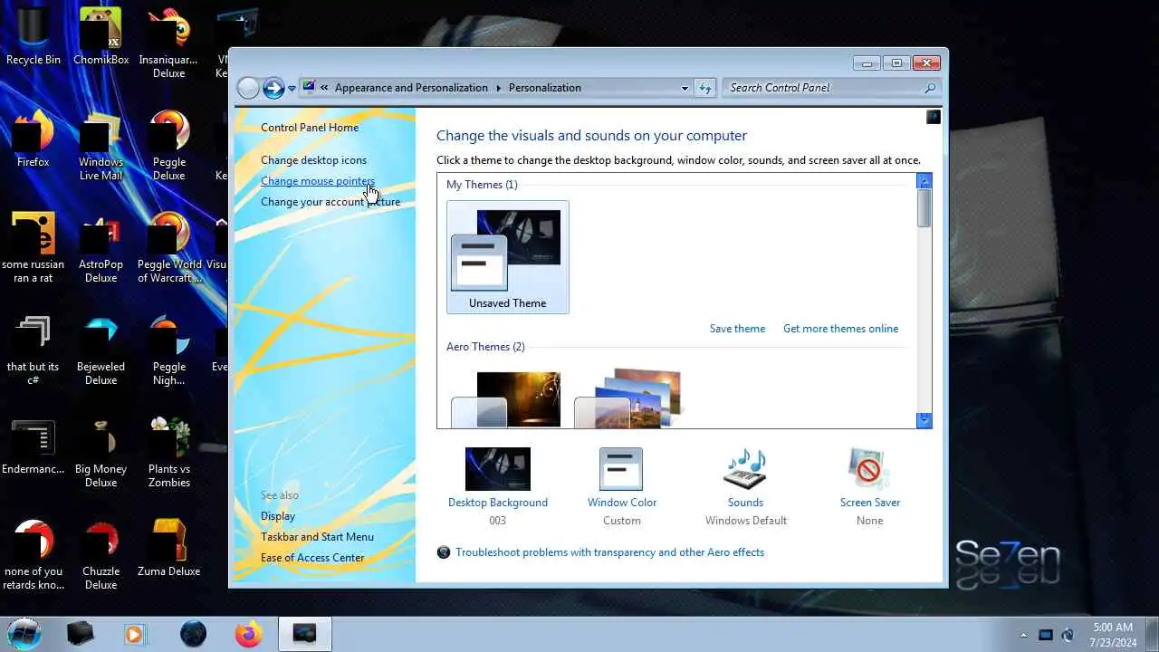Open the Start menu orb
The width and height of the screenshot is (1159, 652).
pos(24,634)
